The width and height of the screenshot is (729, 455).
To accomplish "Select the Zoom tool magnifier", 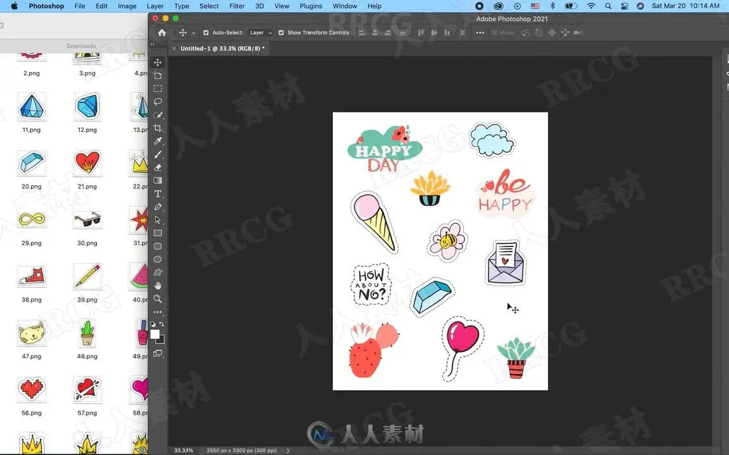I will click(x=158, y=298).
